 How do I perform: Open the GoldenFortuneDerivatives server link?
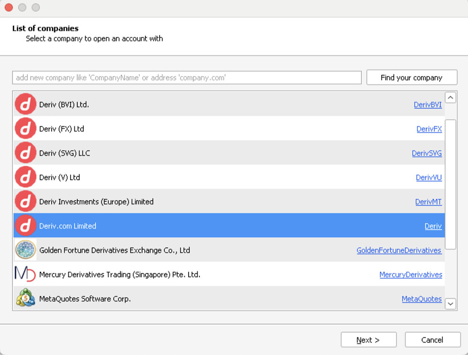[399, 250]
